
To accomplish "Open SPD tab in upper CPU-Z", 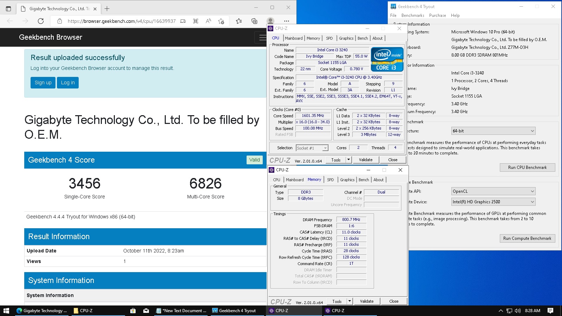I will (329, 38).
